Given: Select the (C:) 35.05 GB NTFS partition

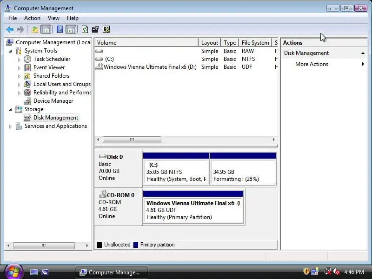Looking at the screenshot, I should [176, 169].
